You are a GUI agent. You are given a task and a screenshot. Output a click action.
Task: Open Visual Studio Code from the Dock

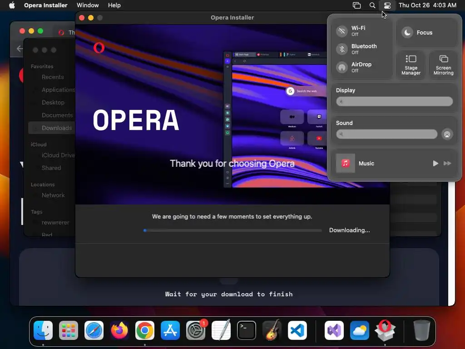click(x=297, y=330)
